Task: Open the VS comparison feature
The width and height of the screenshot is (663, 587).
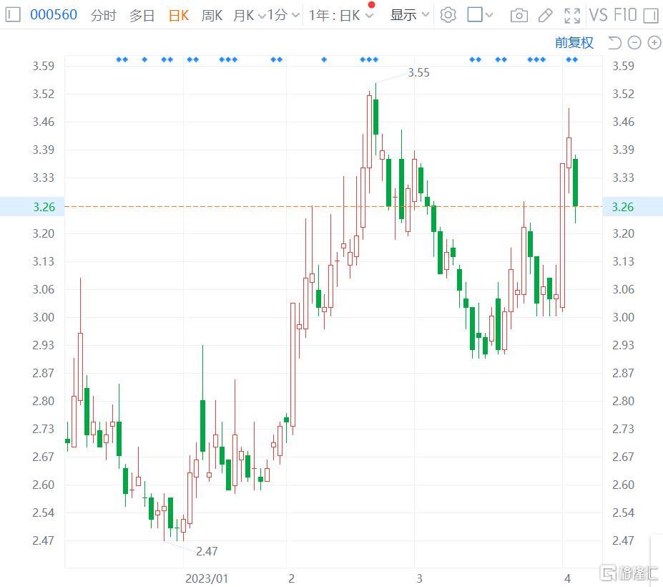Action: (x=598, y=15)
